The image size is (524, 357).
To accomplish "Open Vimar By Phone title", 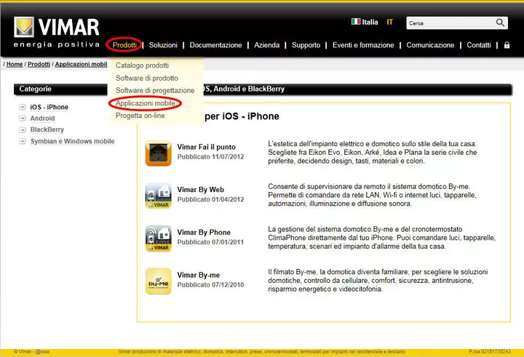I will pyautogui.click(x=204, y=233).
